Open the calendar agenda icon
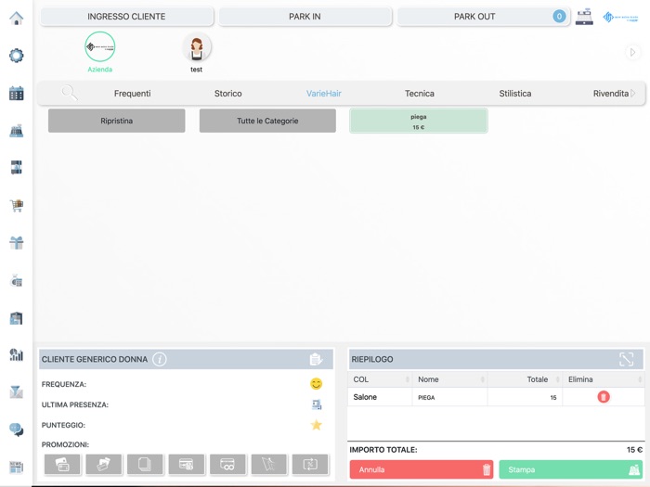Viewport: 650px width, 487px height. point(16,93)
